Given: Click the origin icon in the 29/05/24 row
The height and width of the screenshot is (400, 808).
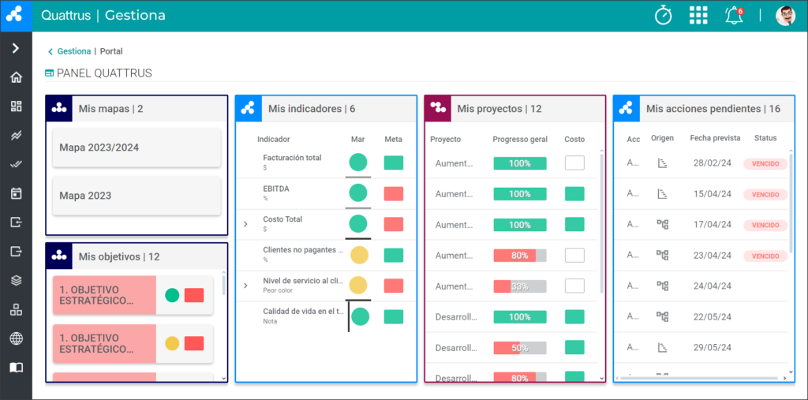Looking at the screenshot, I should coord(663,347).
